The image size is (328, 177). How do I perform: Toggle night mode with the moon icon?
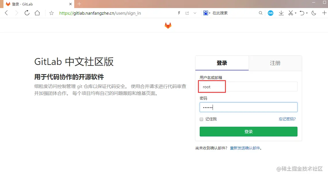point(314,13)
